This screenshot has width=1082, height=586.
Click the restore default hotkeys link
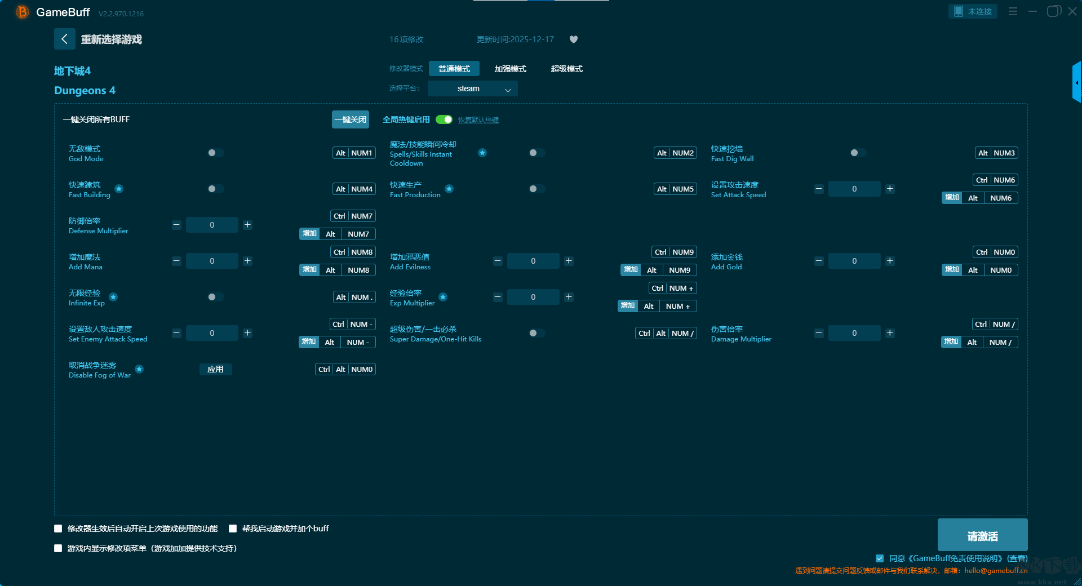pos(478,120)
